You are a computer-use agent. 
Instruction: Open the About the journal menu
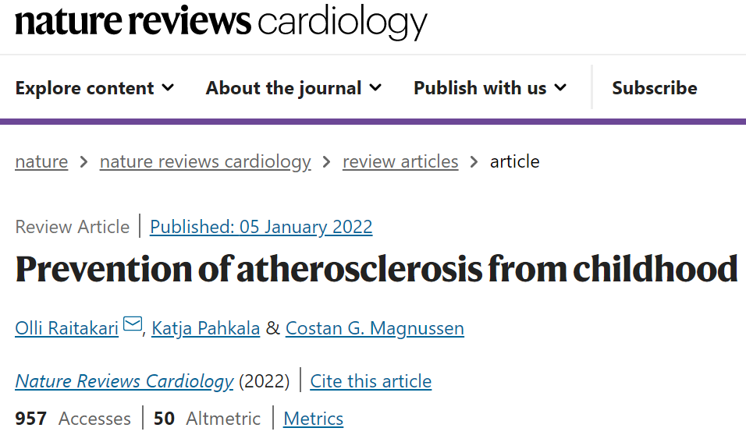[293, 88]
